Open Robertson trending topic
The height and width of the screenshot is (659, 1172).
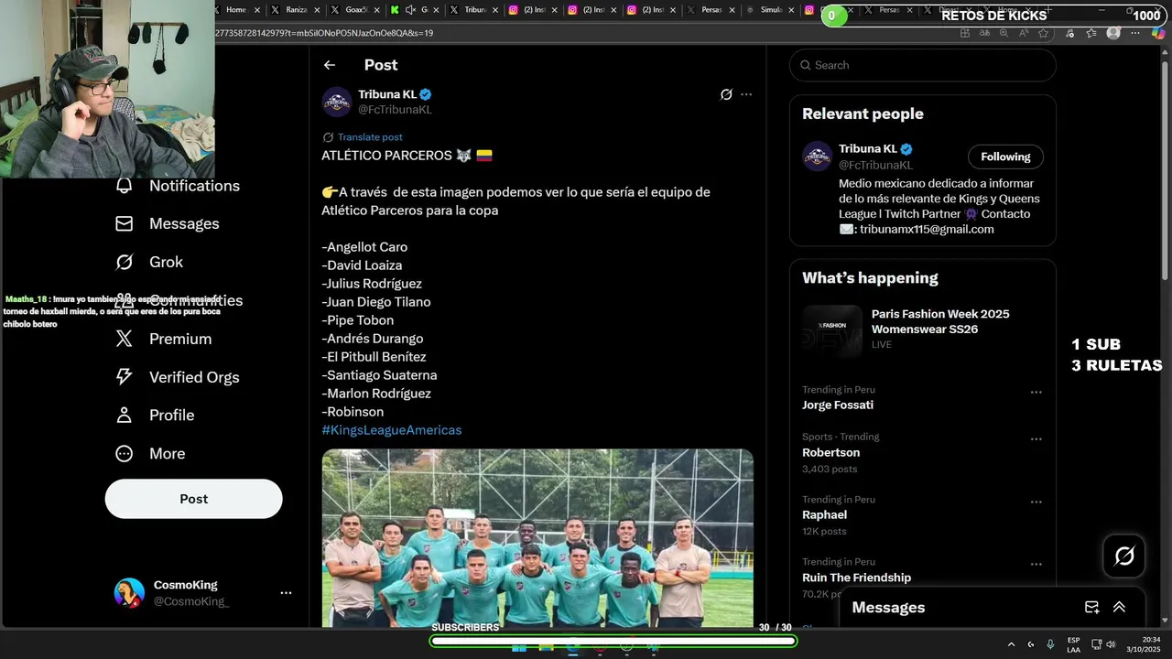pyautogui.click(x=830, y=452)
